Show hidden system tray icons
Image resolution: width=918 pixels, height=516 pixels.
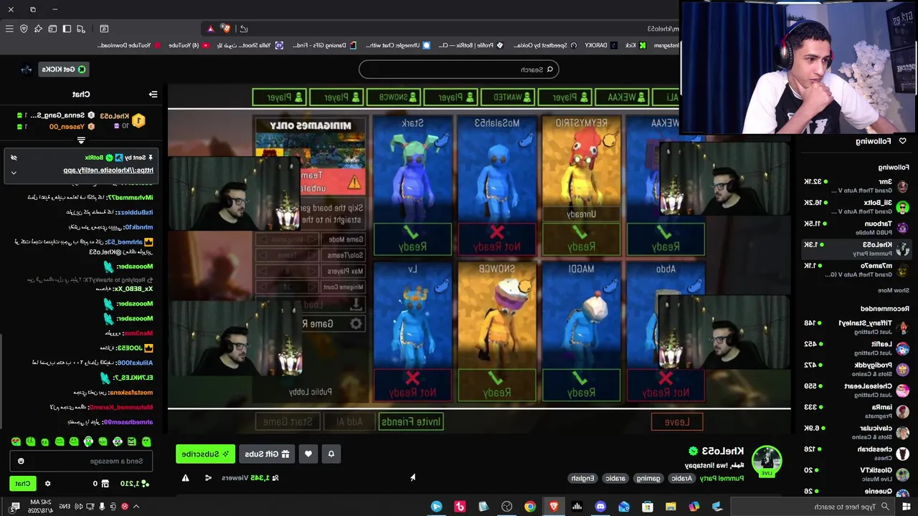136,507
